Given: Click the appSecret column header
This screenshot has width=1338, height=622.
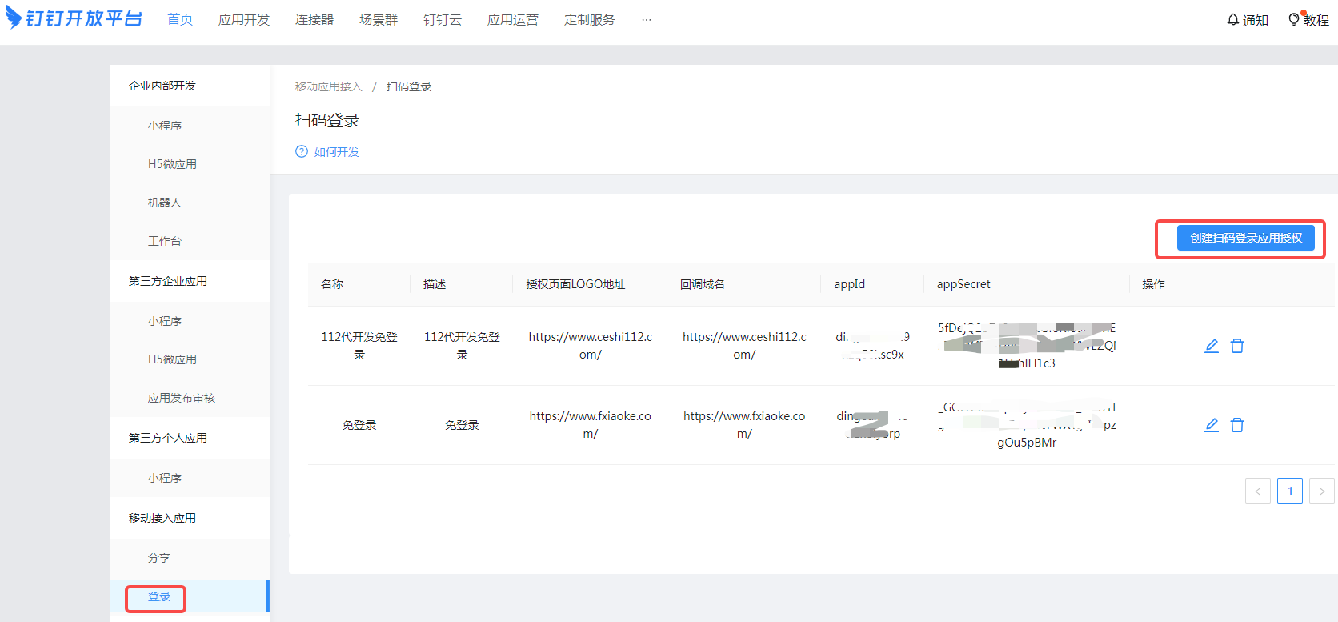Looking at the screenshot, I should point(963,284).
